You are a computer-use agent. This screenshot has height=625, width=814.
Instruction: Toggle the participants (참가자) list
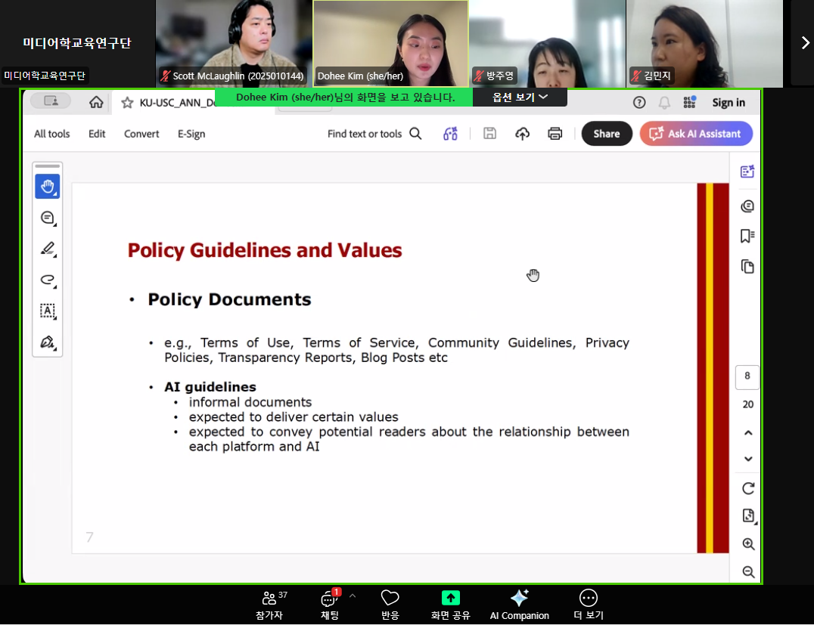269,604
